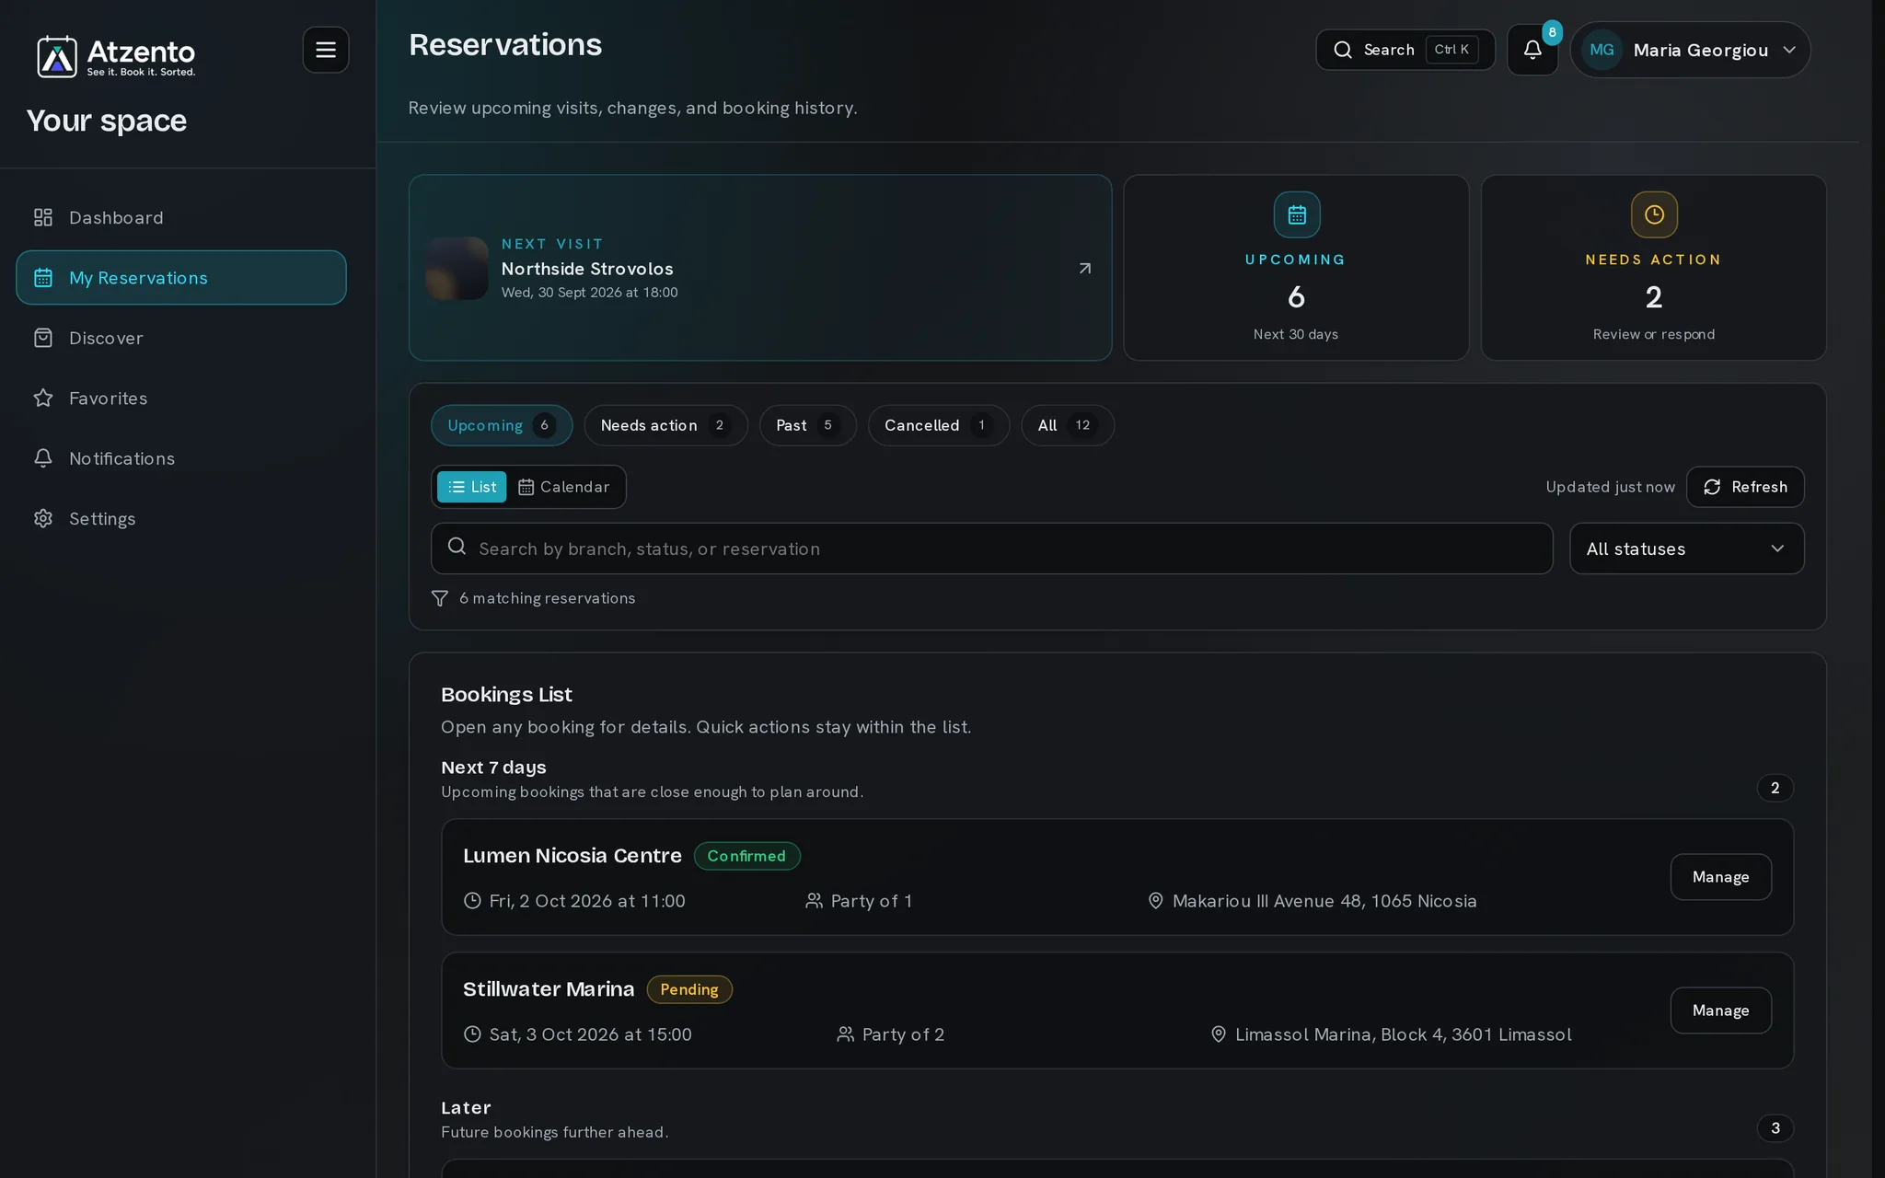Screen dimensions: 1885x1178
Task: Select My Reservations in sidebar
Action: click(x=181, y=278)
